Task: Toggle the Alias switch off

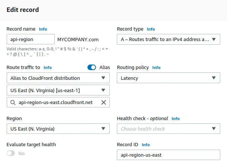Action: pos(92,68)
